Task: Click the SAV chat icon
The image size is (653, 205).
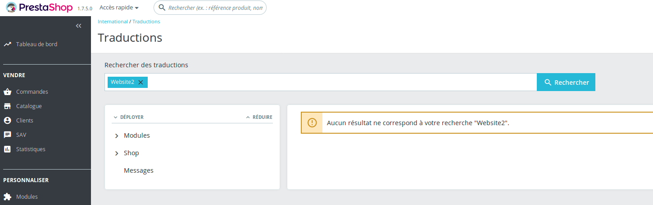Action: click(x=7, y=135)
